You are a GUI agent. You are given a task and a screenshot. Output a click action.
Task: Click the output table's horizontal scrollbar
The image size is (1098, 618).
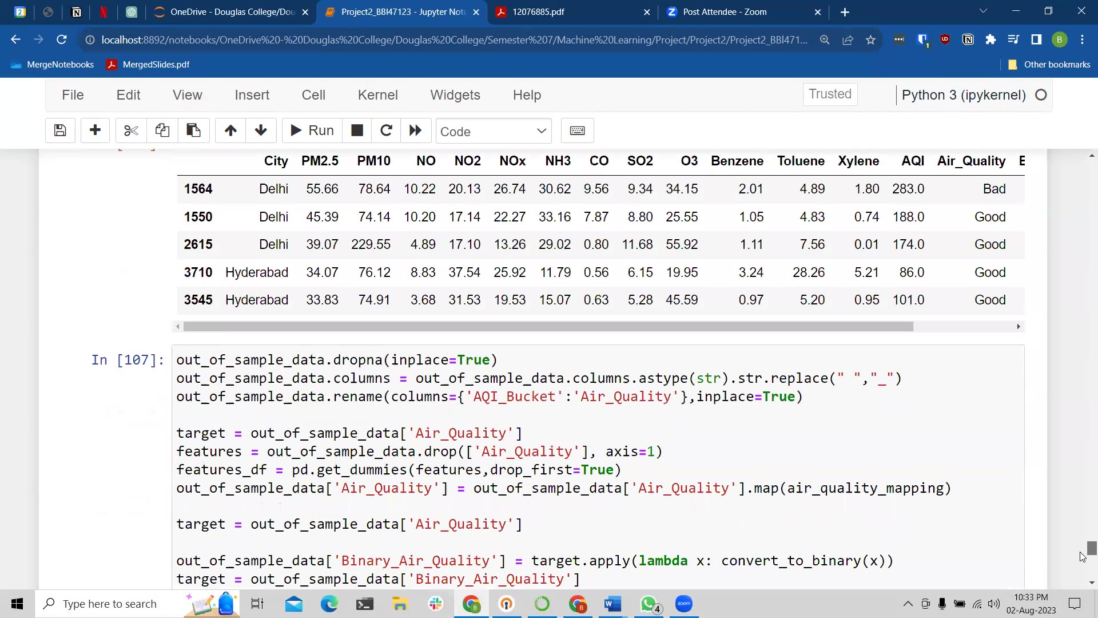click(x=547, y=326)
